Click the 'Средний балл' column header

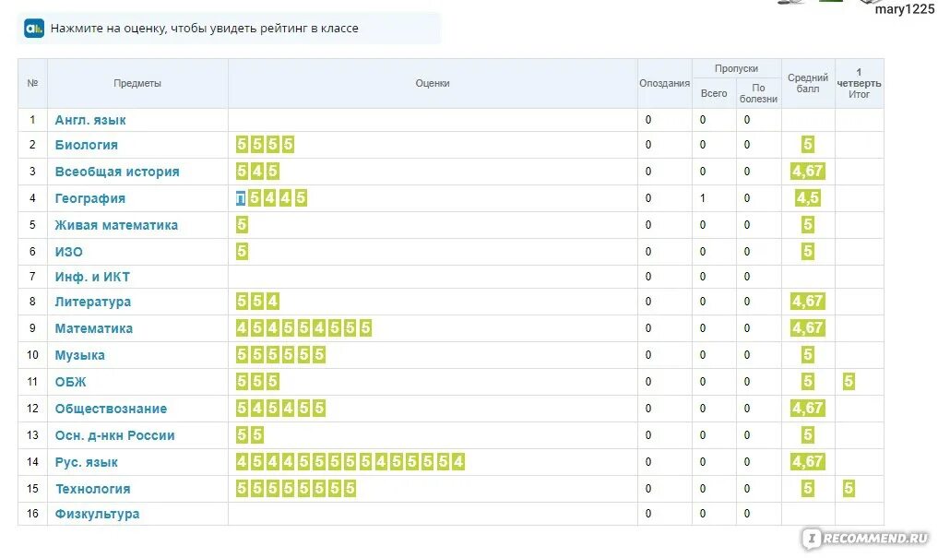[x=808, y=83]
